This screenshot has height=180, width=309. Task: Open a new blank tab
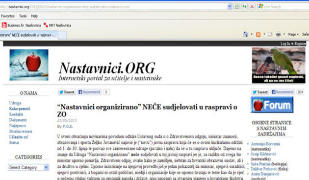point(62,35)
